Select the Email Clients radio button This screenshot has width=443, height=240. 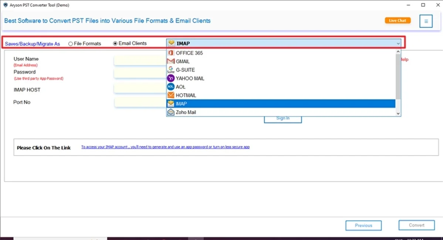(x=115, y=44)
